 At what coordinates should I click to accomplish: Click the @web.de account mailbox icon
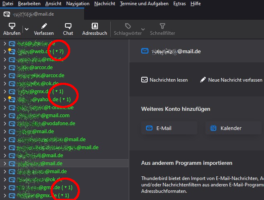(12, 52)
